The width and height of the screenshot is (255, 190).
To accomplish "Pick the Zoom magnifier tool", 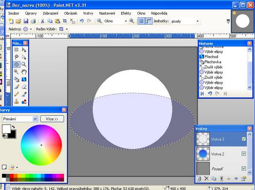I will (x=24, y=64).
